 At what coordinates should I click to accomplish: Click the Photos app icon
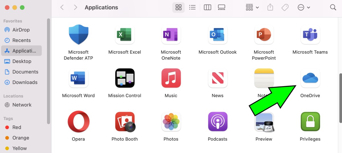pyautogui.click(x=171, y=121)
